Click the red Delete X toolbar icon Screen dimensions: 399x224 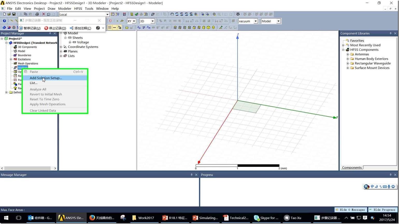[x=44, y=14]
